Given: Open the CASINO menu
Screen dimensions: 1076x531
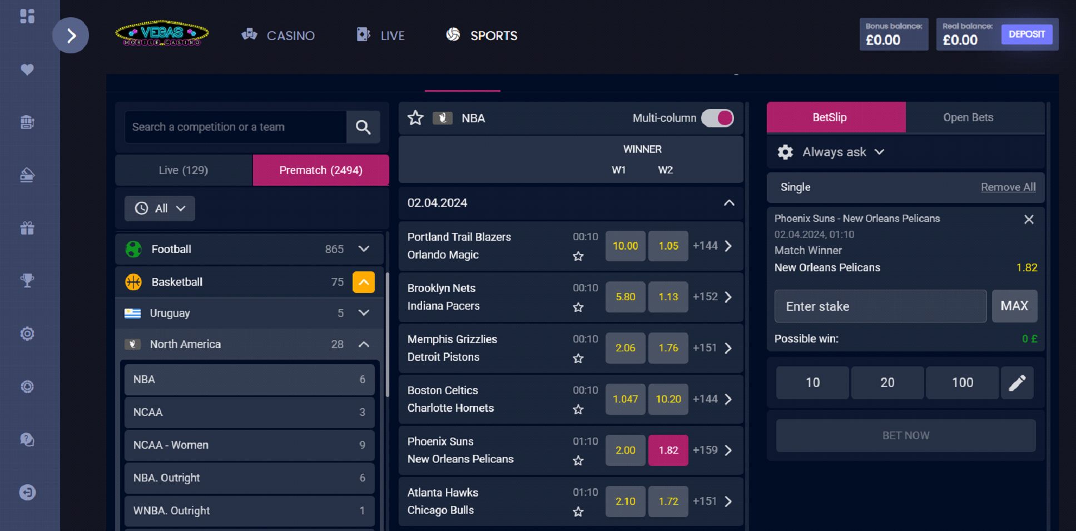Looking at the screenshot, I should pyautogui.click(x=278, y=36).
